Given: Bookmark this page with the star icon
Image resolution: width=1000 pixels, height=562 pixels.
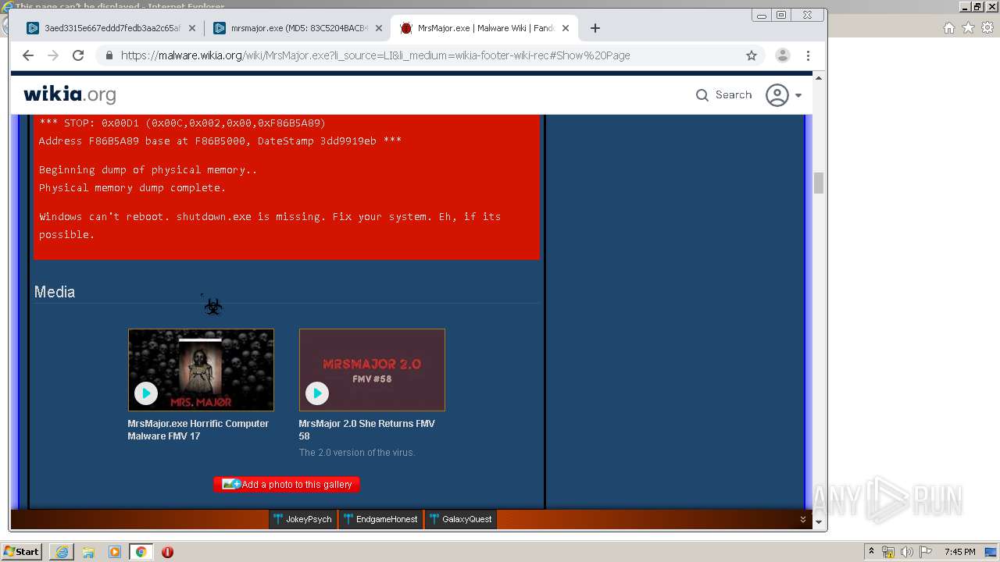Looking at the screenshot, I should [752, 55].
